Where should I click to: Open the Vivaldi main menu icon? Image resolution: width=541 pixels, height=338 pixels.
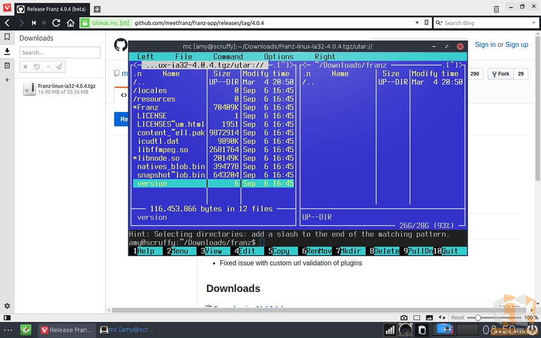click(x=7, y=7)
